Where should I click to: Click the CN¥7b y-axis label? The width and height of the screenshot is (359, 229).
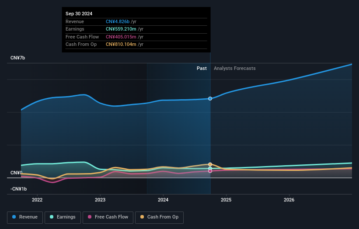pyautogui.click(x=17, y=58)
